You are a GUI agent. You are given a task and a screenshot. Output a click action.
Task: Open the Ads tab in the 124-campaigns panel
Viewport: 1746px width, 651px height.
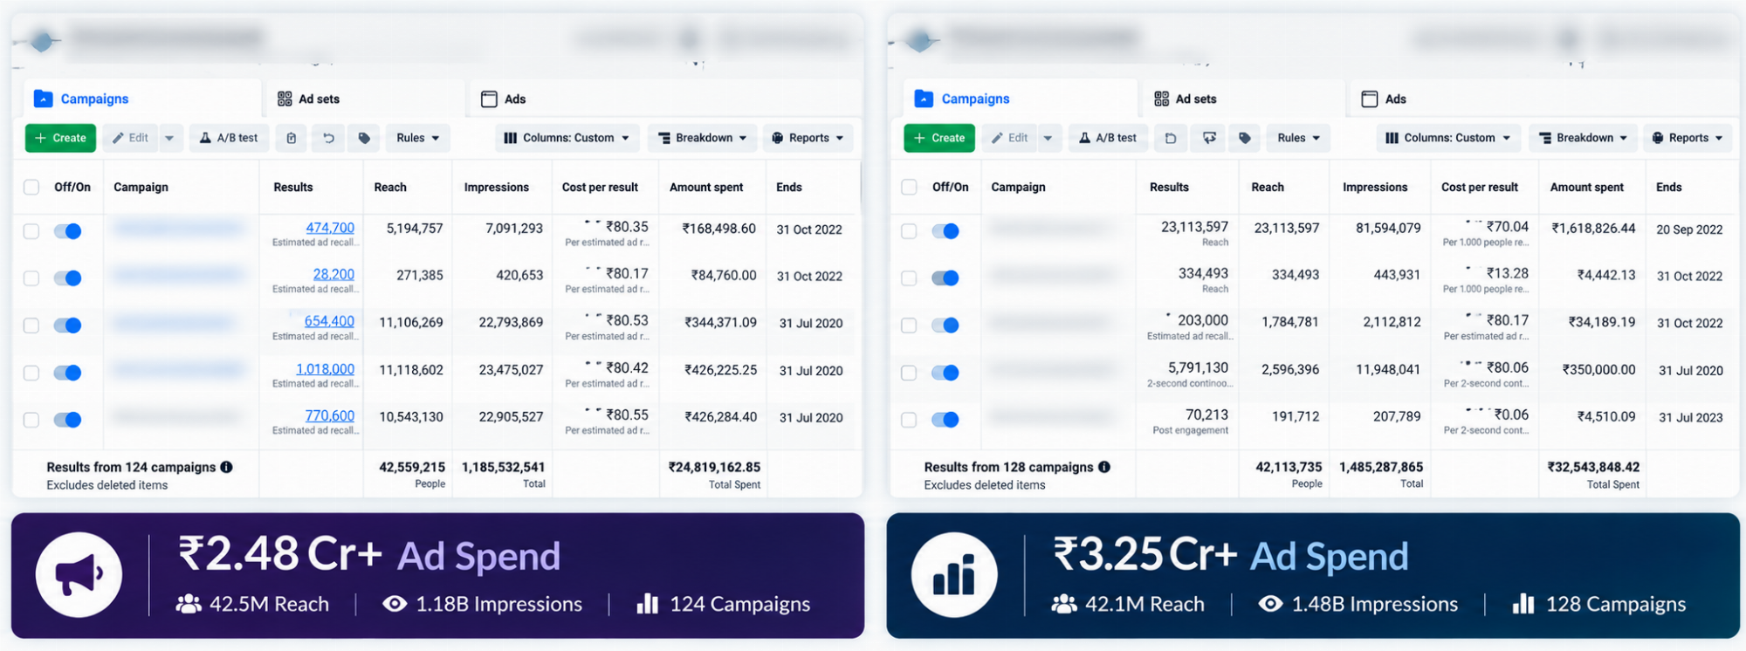coord(505,99)
